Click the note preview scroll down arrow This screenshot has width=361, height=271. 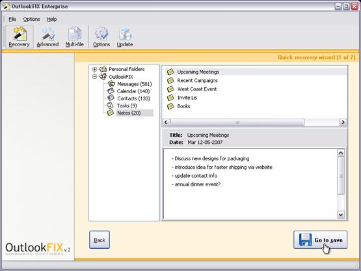341,214
